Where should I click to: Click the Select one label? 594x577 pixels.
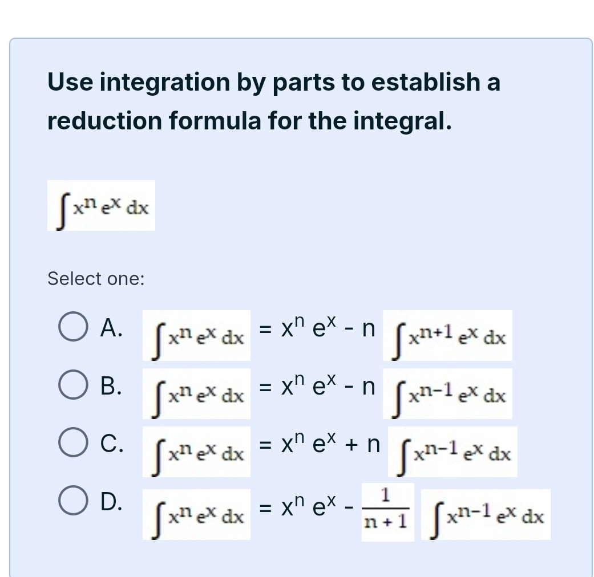(95, 278)
